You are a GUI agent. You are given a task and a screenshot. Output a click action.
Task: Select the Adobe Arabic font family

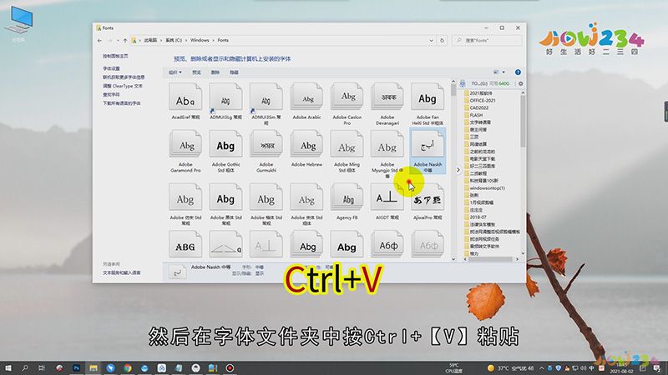click(306, 97)
